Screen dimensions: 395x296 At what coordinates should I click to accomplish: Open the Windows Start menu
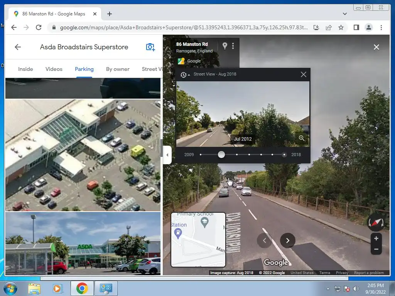tap(10, 288)
